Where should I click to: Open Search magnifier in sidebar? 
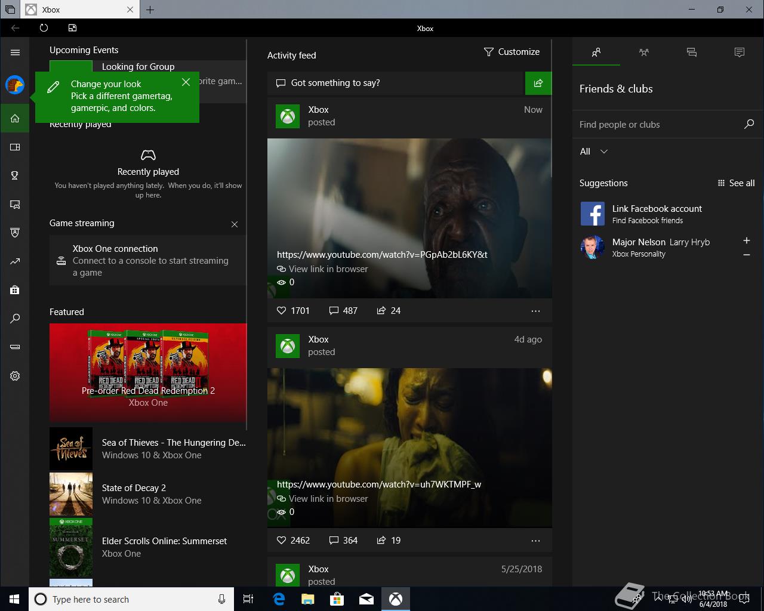[x=15, y=319]
